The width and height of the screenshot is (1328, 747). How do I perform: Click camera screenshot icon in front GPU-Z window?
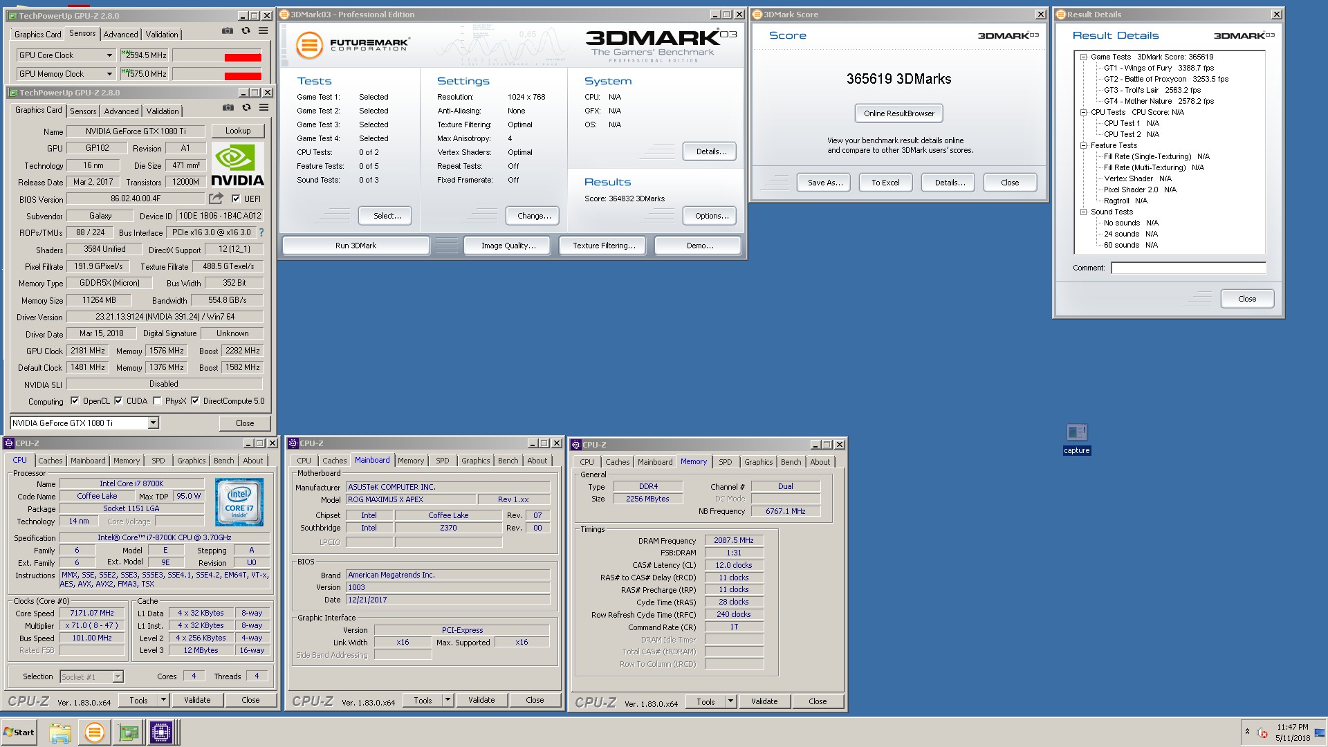228,108
